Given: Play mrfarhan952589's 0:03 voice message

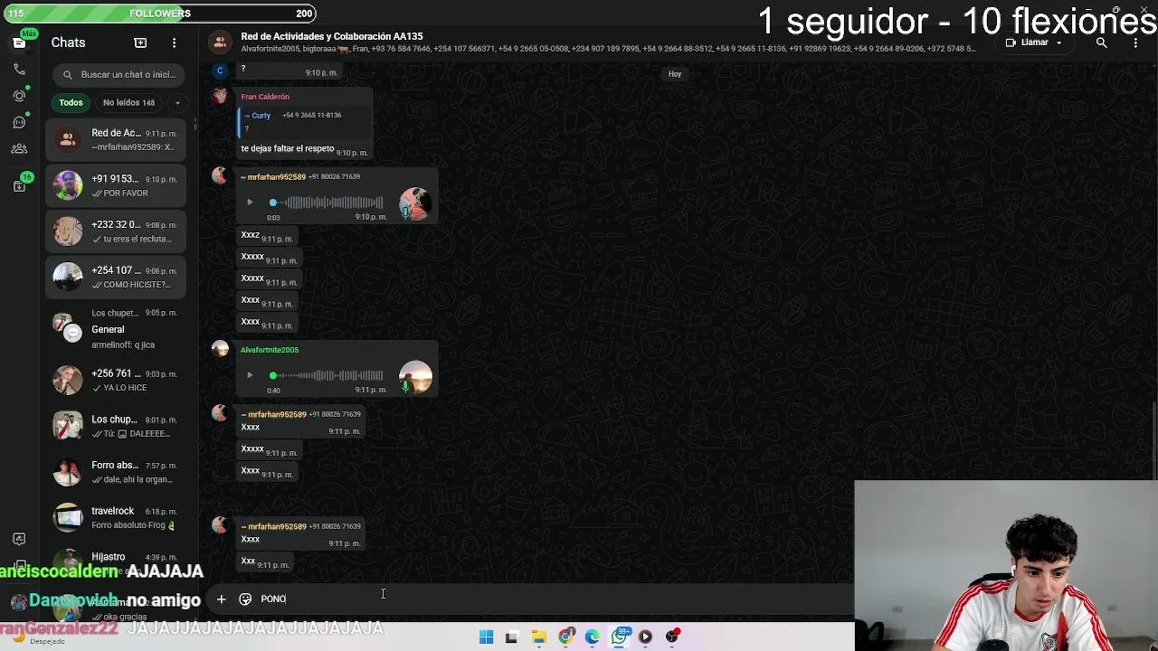Looking at the screenshot, I should tap(250, 203).
